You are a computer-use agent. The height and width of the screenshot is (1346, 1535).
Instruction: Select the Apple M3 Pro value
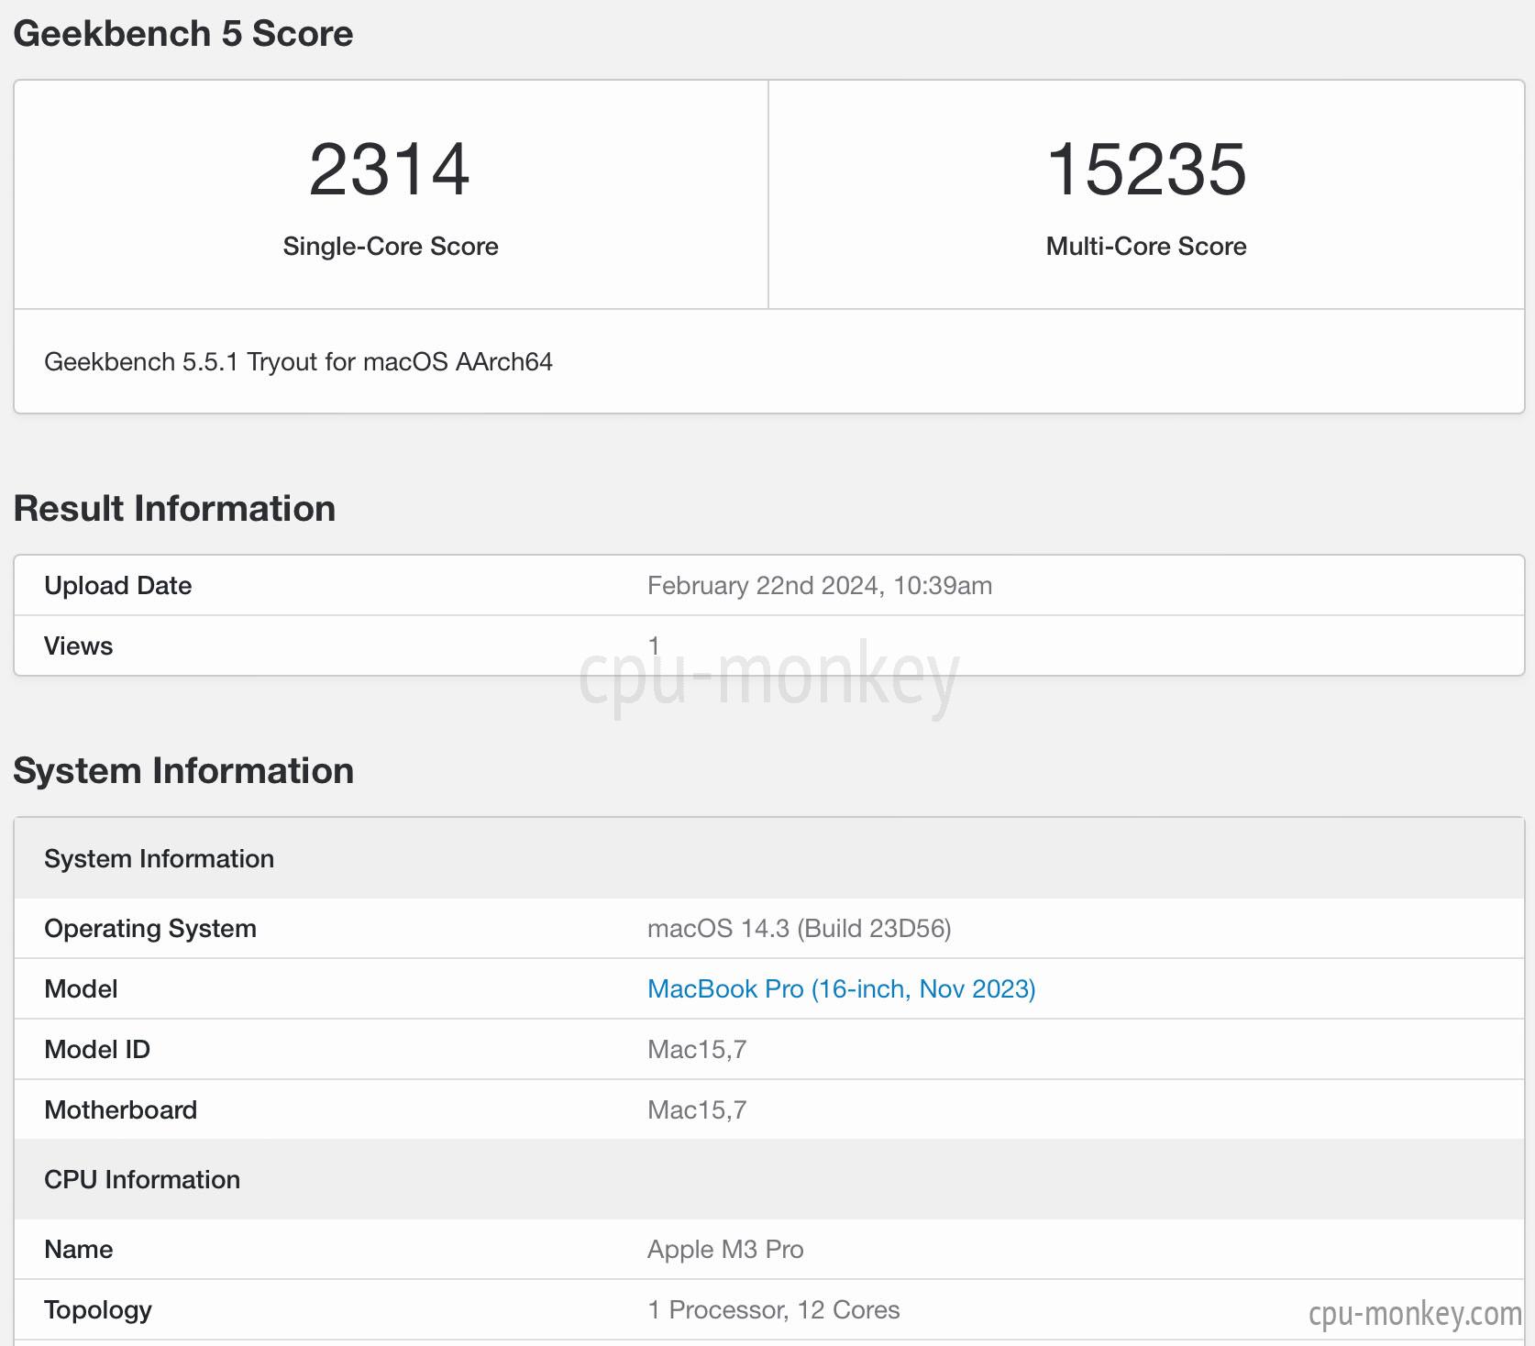[x=725, y=1249]
